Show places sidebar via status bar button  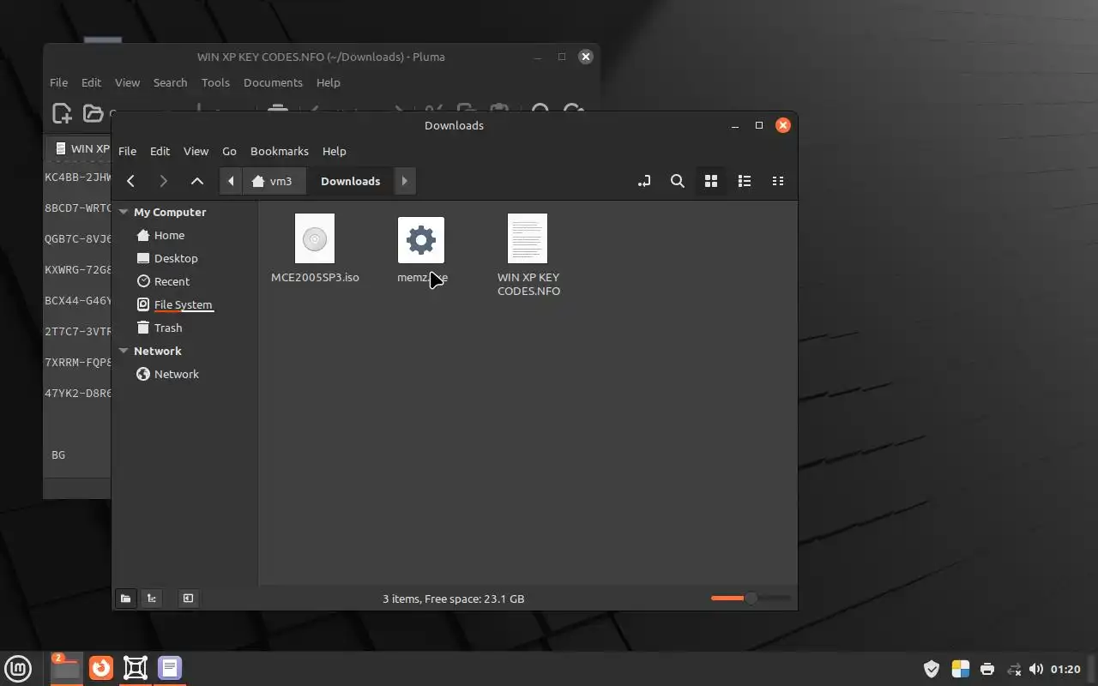tap(125, 599)
